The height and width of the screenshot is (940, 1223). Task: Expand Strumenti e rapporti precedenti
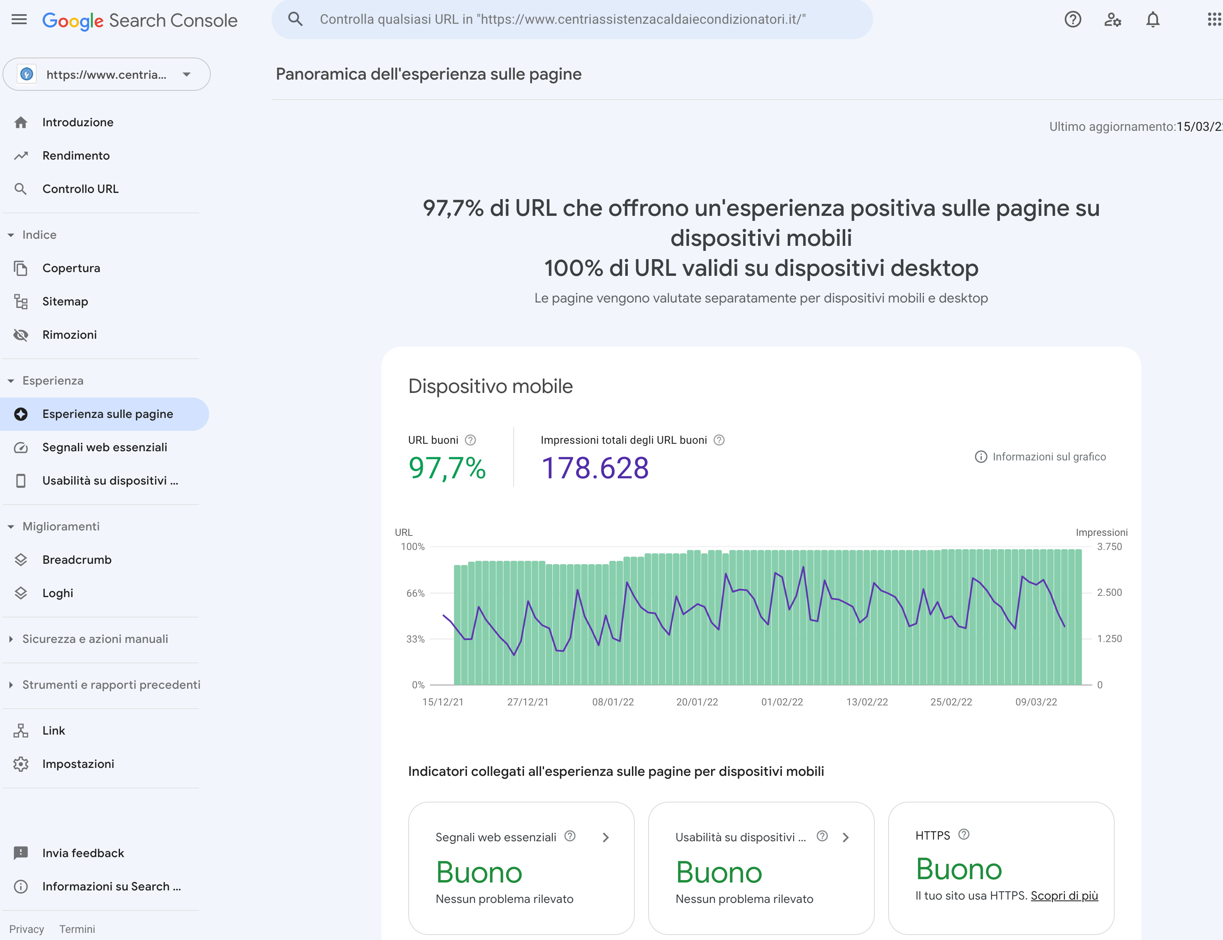pyautogui.click(x=11, y=685)
